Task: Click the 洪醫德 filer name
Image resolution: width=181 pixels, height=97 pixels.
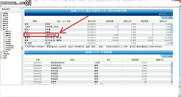Action: tap(54, 82)
